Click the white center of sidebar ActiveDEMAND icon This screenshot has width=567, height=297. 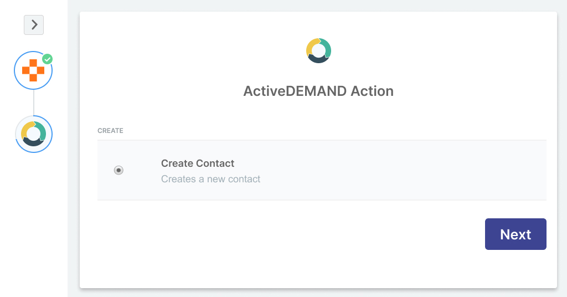tap(33, 134)
